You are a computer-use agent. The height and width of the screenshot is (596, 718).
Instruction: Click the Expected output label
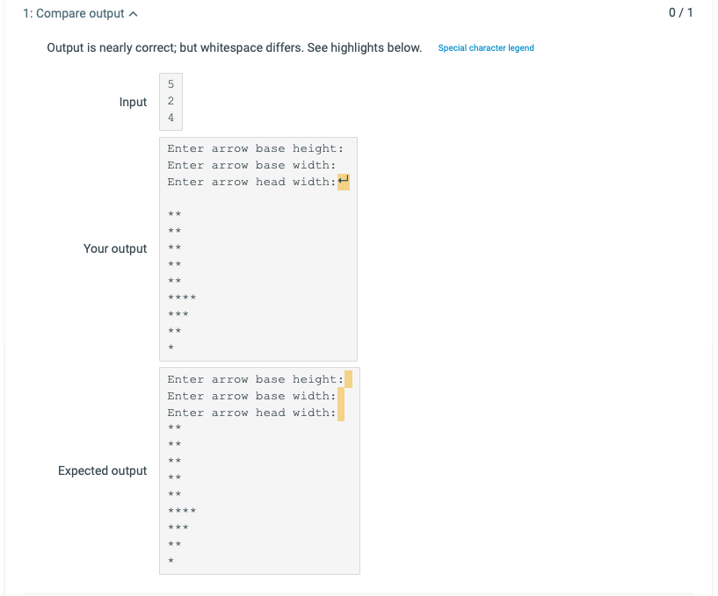[x=102, y=471]
